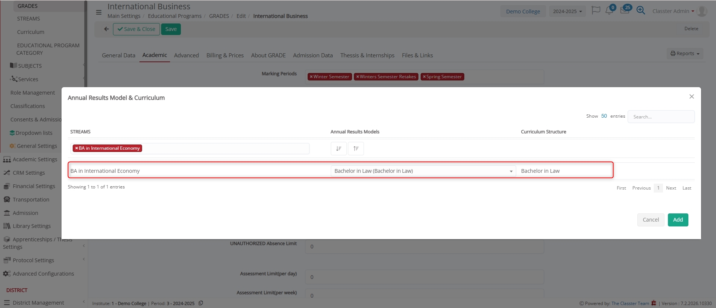The height and width of the screenshot is (308, 716).
Task: Remove BA in International Economy stream tag
Action: (x=76, y=148)
